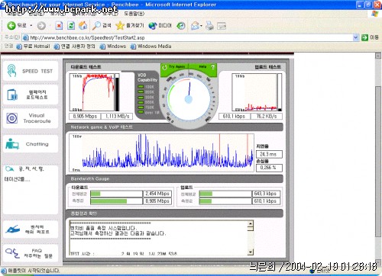Open Search with the magnifier icon
The image size is (382, 276).
102,25
